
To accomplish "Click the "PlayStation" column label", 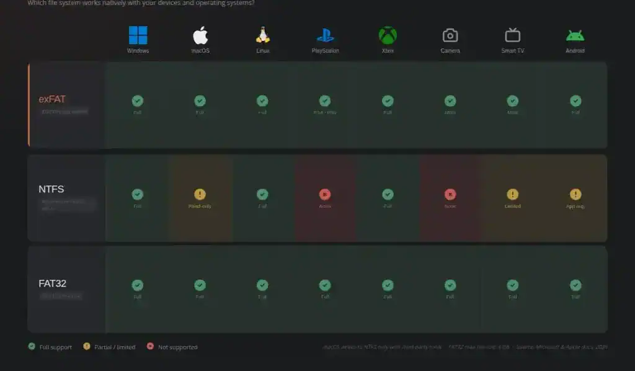I will [325, 51].
